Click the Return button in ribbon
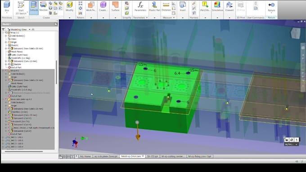The image size is (306, 172). click(271, 6)
